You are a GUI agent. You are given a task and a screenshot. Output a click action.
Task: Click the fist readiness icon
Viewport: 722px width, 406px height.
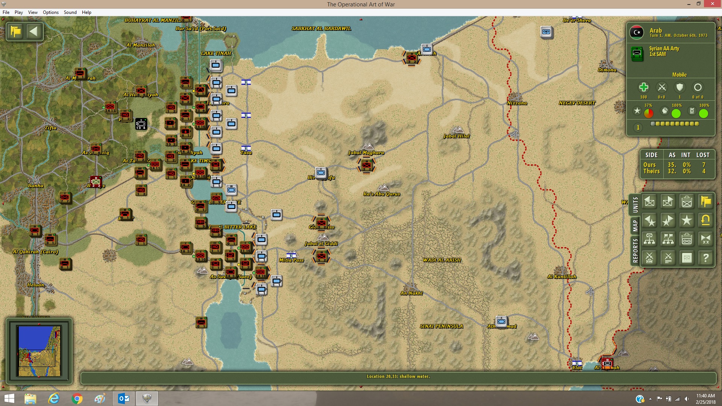(665, 111)
